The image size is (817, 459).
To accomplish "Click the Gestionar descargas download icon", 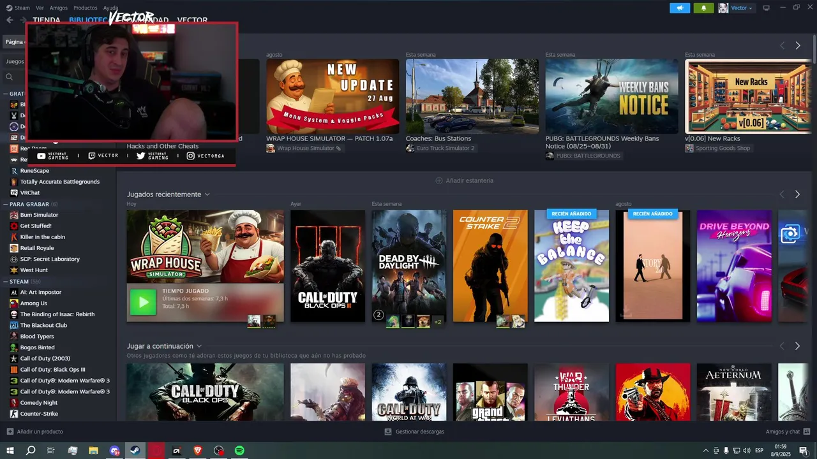I will point(388,432).
